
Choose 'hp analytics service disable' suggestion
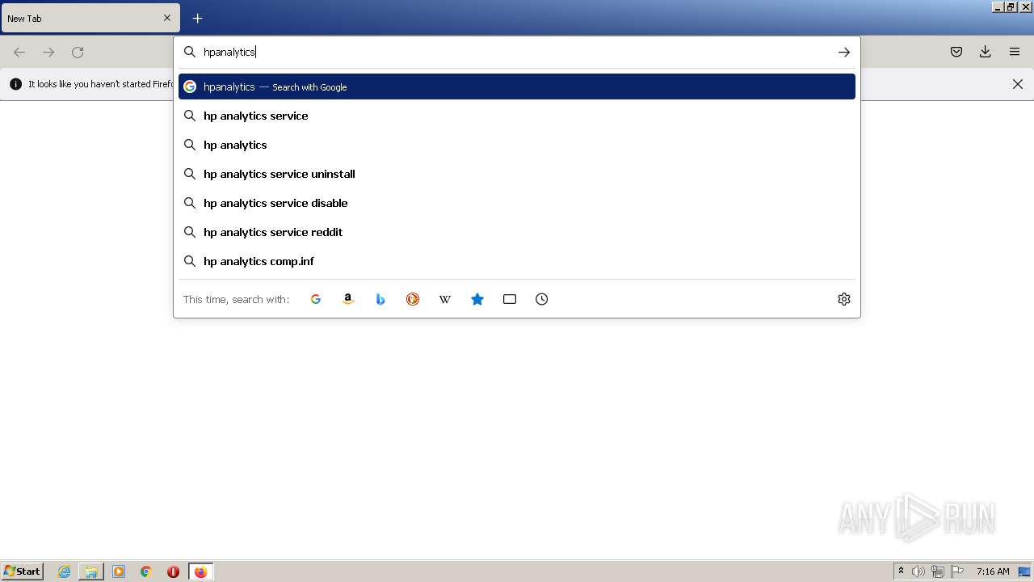tap(517, 203)
